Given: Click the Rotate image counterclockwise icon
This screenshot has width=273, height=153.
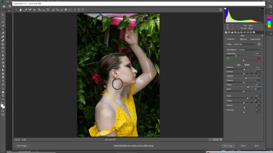Looking at the screenshot, I should click(79, 10).
